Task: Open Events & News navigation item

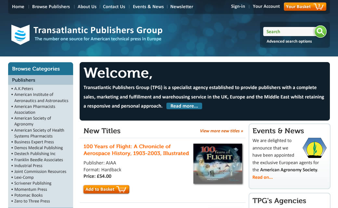Action: click(x=148, y=7)
